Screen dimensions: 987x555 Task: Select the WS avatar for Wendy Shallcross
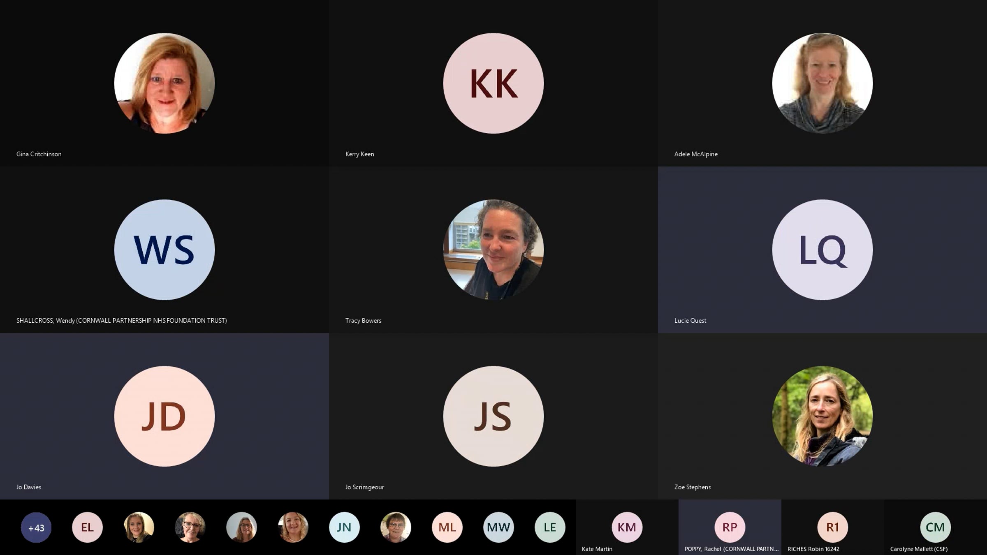pyautogui.click(x=164, y=250)
